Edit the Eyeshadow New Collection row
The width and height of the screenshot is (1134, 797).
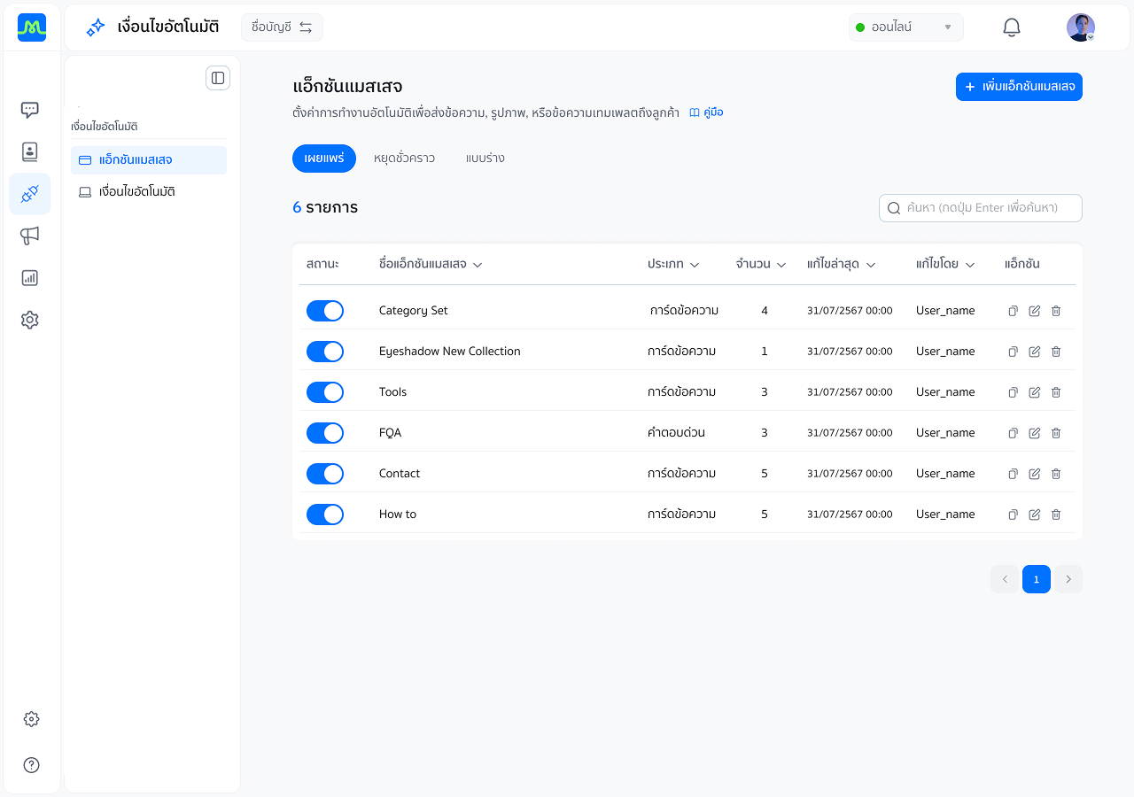click(1035, 352)
